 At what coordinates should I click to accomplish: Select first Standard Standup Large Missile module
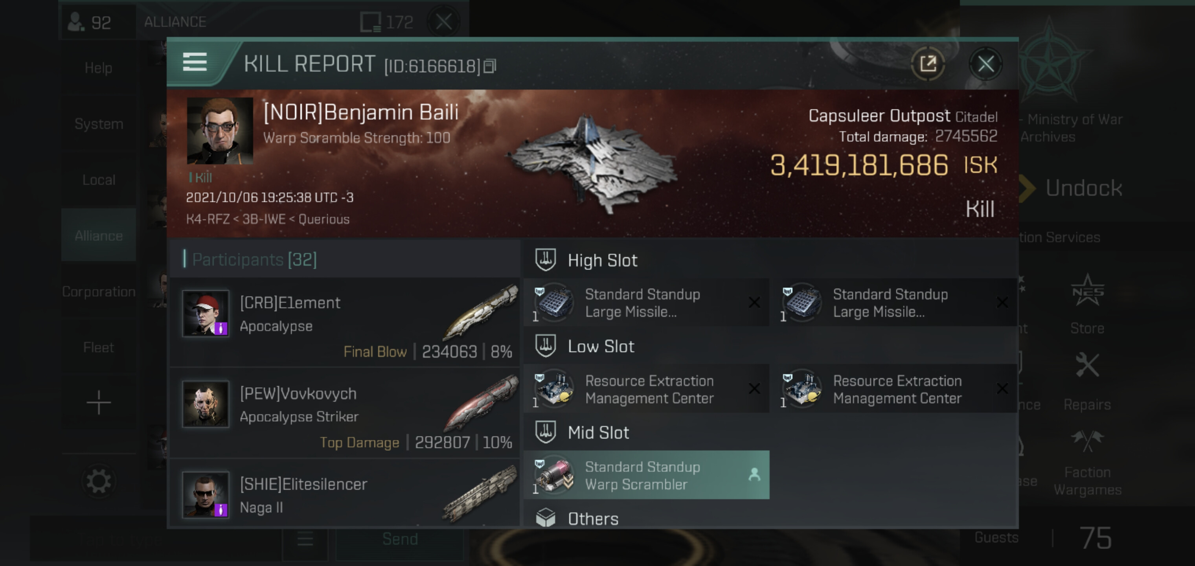tap(646, 303)
